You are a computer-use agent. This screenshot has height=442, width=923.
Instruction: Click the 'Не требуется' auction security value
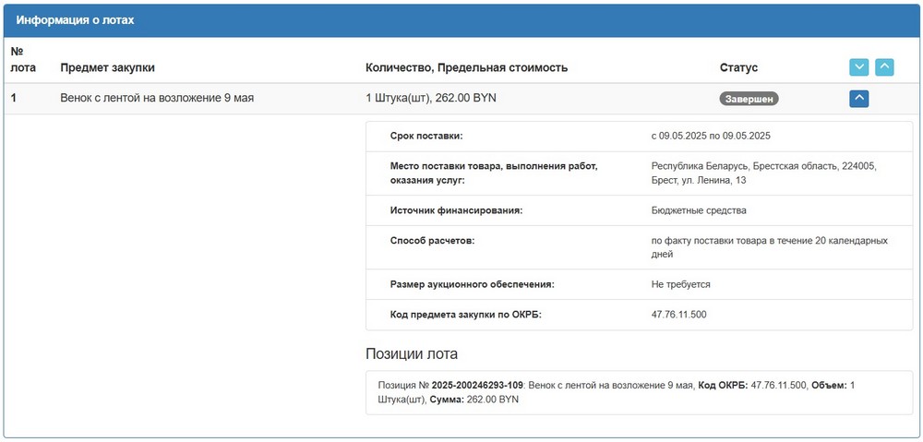(680, 284)
